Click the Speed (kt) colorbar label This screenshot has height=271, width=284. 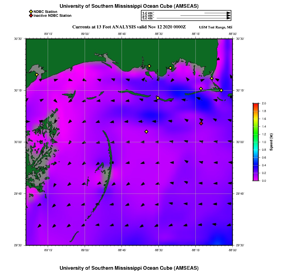271,142
